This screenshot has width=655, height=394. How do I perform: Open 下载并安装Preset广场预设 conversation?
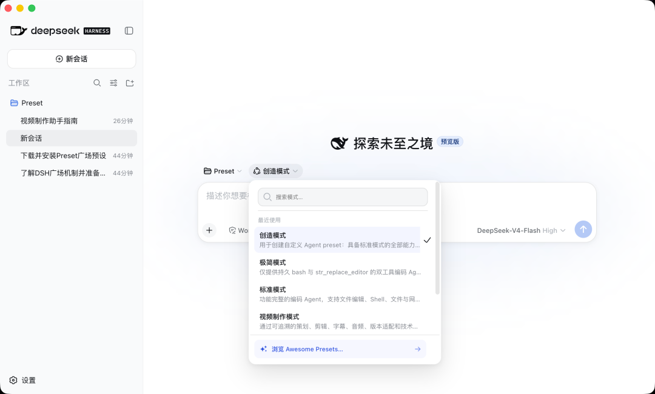(x=72, y=156)
